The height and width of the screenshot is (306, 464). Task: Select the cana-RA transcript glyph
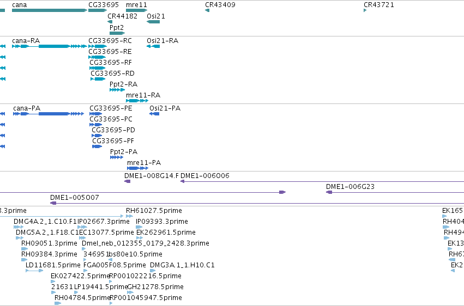50,46
